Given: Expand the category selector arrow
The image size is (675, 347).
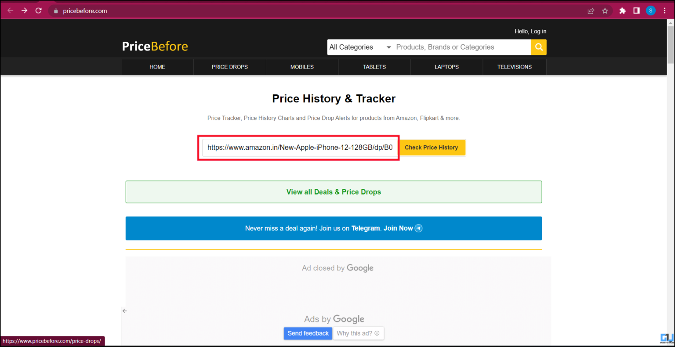Looking at the screenshot, I should tap(388, 47).
